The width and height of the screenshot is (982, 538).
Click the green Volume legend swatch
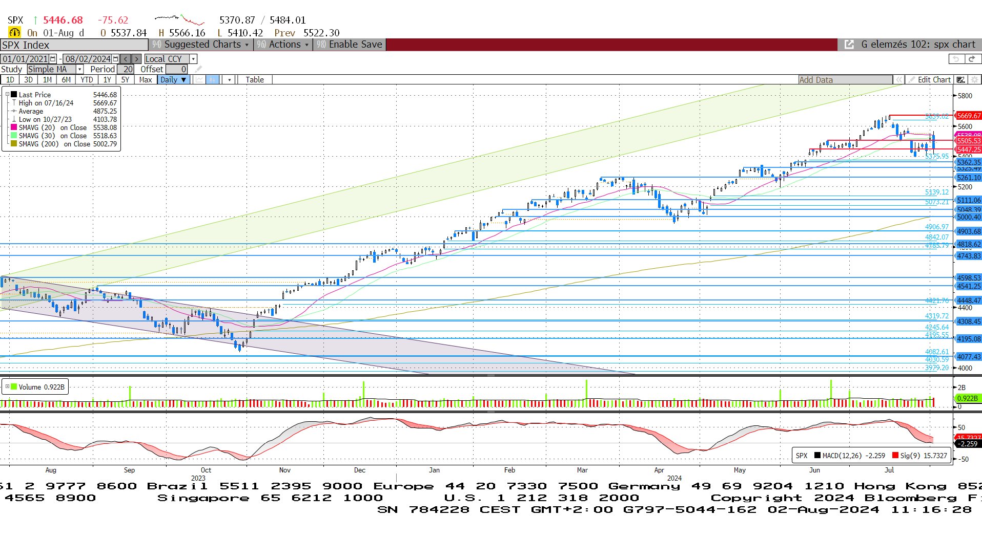14,386
